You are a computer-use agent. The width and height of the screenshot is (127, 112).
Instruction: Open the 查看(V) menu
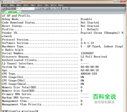[x=19, y=5]
